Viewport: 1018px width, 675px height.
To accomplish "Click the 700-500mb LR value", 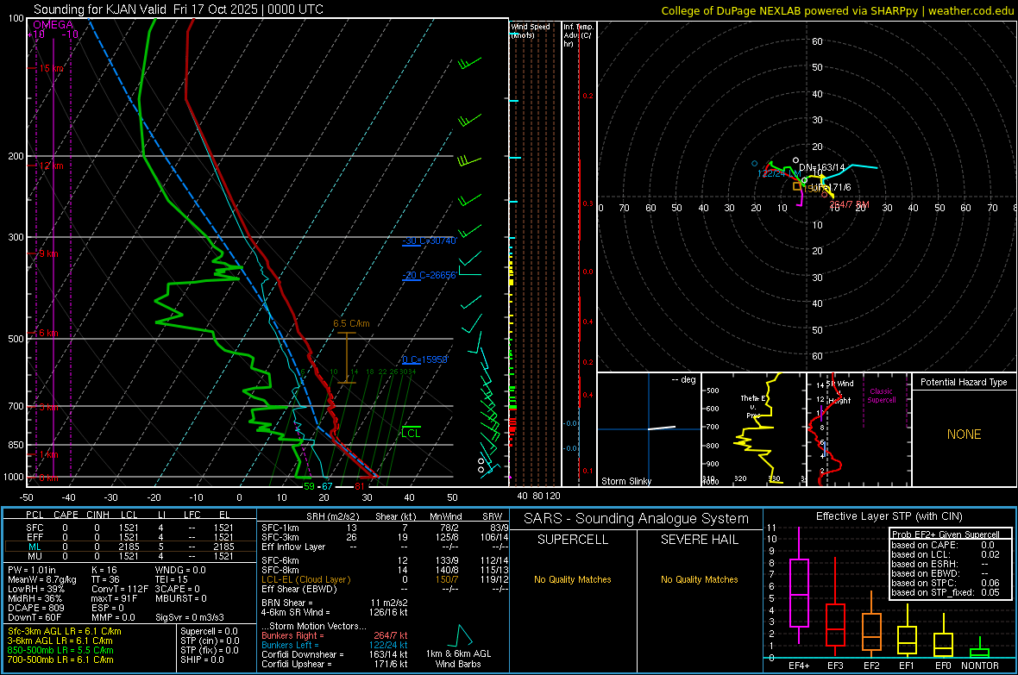I will (x=60, y=659).
